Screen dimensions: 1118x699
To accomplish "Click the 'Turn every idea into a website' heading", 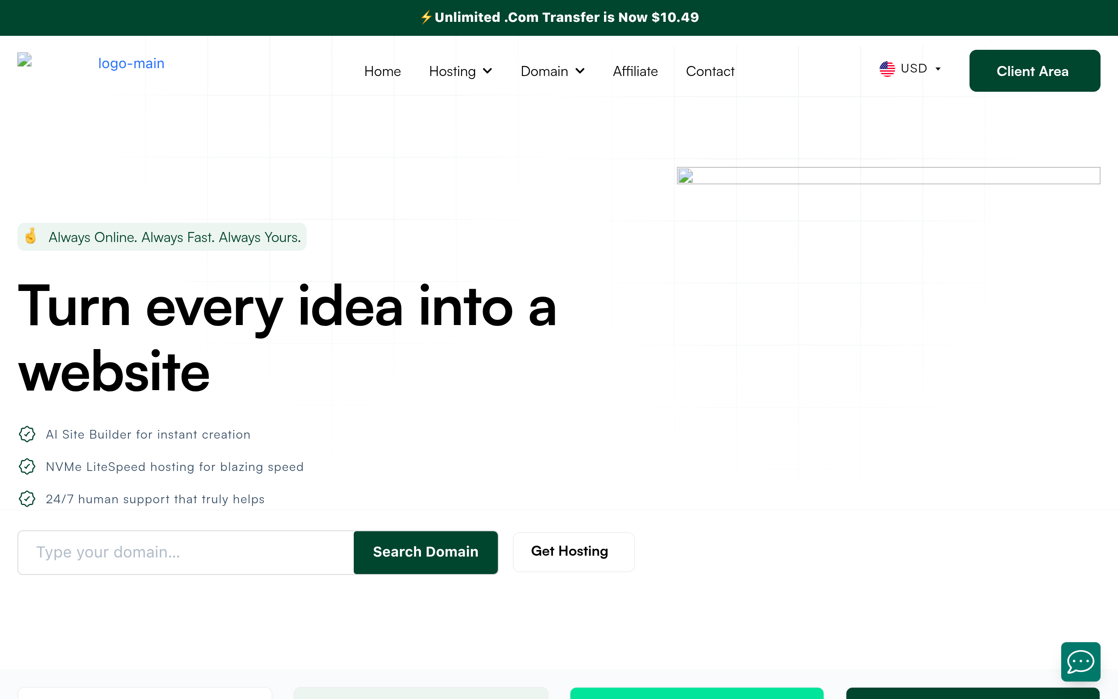I will pyautogui.click(x=287, y=339).
